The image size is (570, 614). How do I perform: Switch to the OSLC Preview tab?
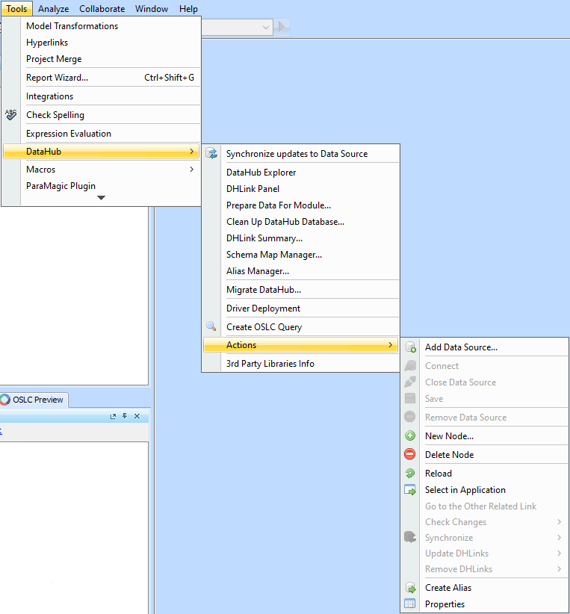pos(34,400)
